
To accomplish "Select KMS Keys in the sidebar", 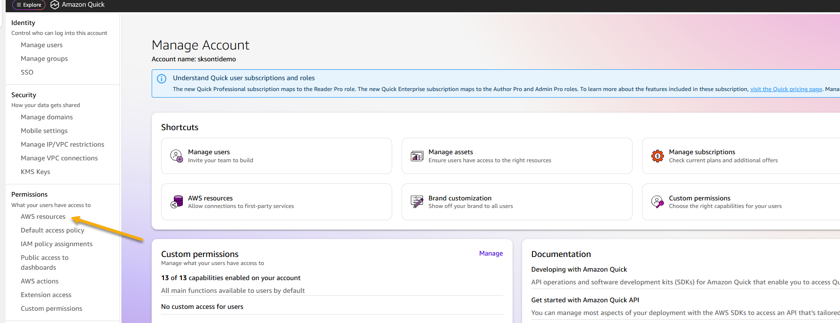I will pyautogui.click(x=35, y=172).
